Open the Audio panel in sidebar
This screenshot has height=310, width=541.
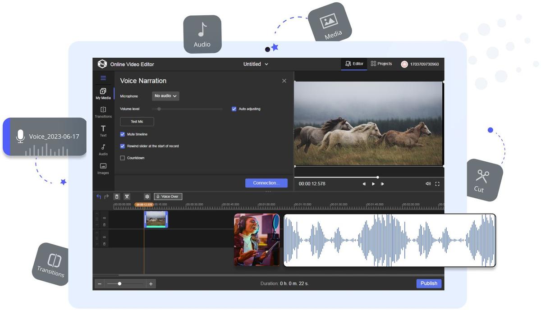click(x=103, y=149)
